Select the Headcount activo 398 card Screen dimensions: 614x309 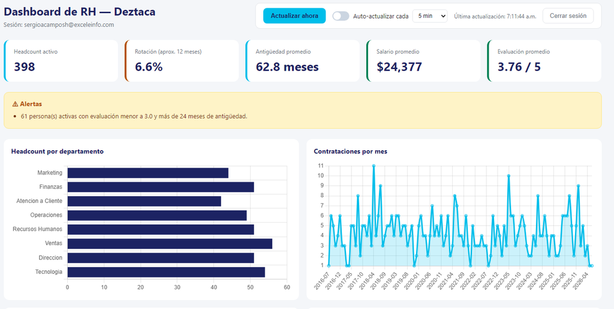[x=61, y=60]
